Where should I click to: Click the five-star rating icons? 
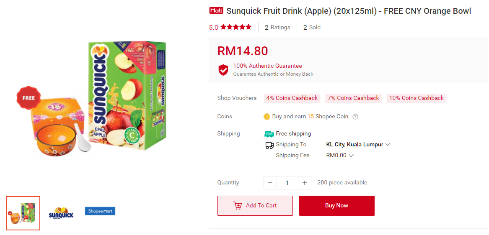point(236,27)
